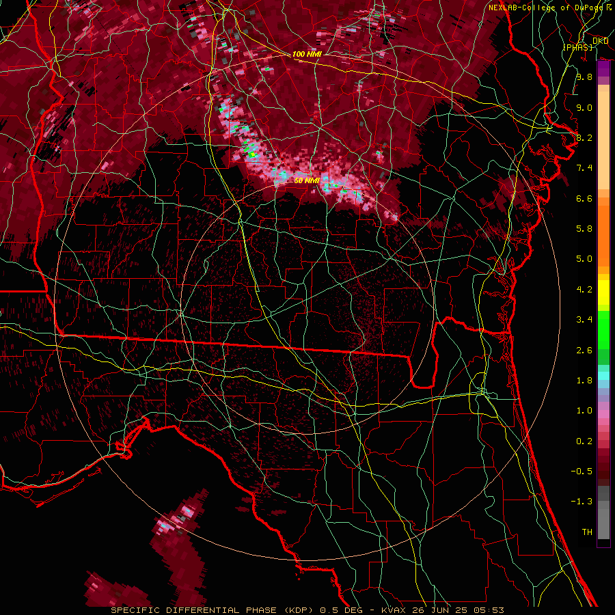Click the DKD unit label above legend

(600, 41)
